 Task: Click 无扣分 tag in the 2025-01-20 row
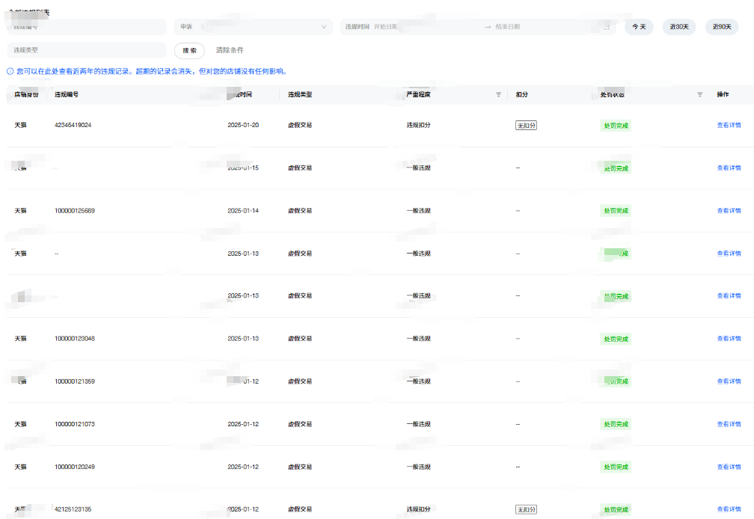tap(526, 126)
